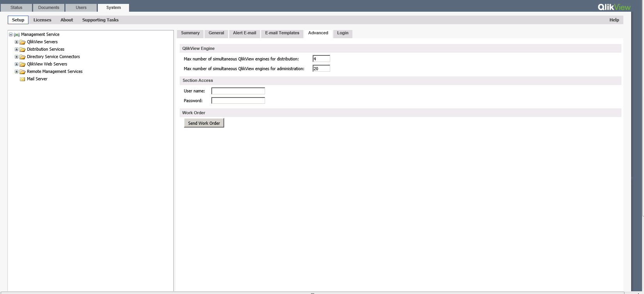Screen dimensions: 644x294
Task: Expand the QlikView Web Servers node
Action: [16, 64]
